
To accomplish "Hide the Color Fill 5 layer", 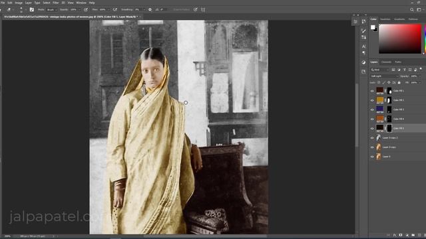I will coord(372,128).
